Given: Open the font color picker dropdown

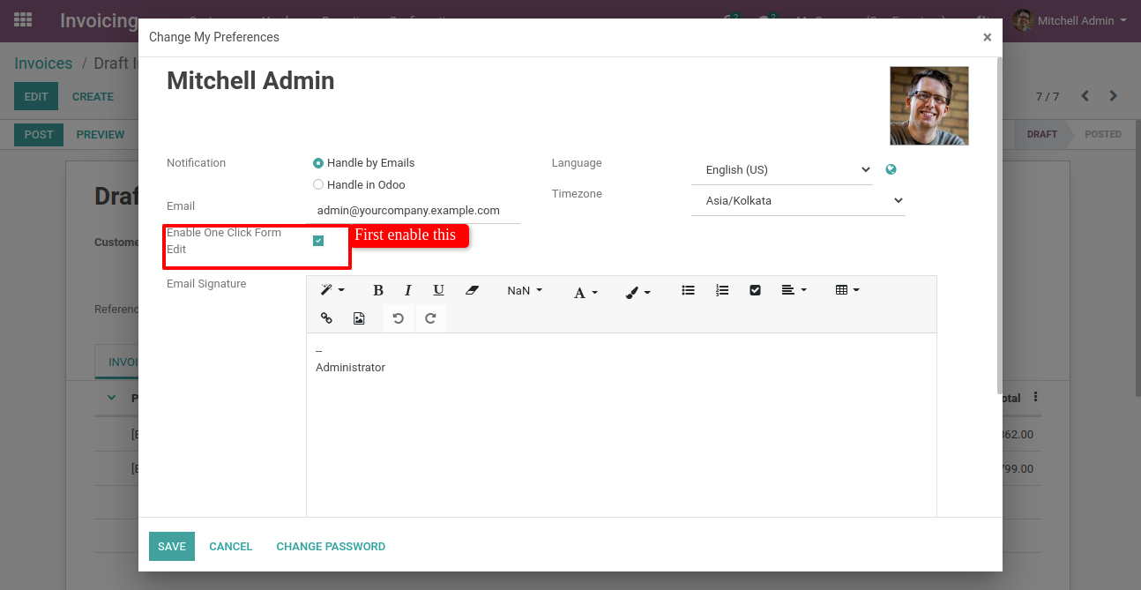Looking at the screenshot, I should tap(586, 292).
